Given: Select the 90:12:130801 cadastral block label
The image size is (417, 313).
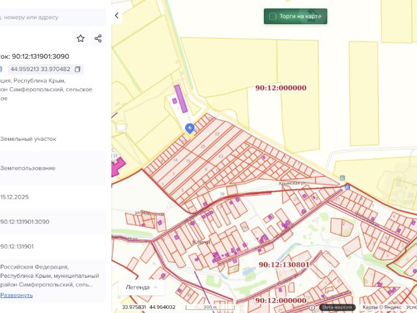Looking at the screenshot, I should click(283, 265).
